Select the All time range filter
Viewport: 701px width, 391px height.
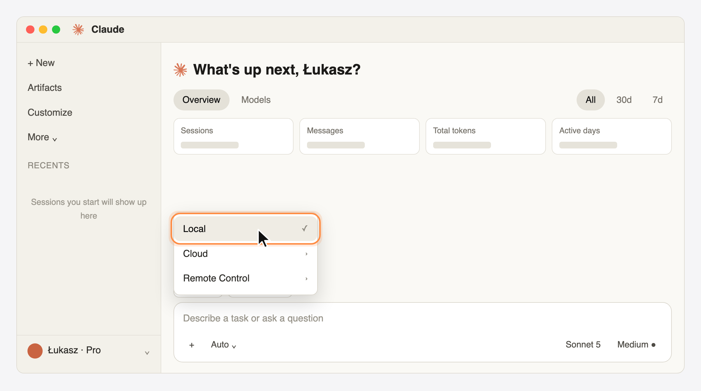591,100
